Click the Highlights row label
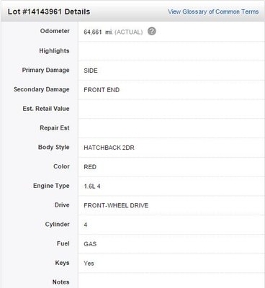This screenshot has height=288, width=265. coord(54,50)
